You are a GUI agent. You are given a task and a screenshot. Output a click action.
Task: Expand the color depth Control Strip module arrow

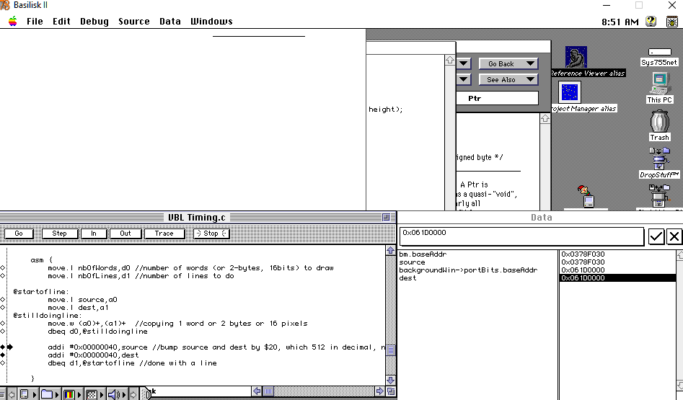click(79, 394)
